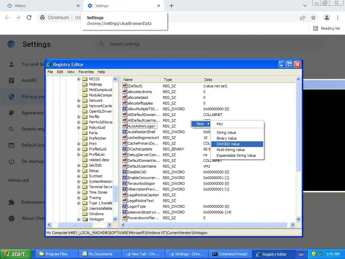Open the Chromium profile avatar icon
Image resolution: width=345 pixels, height=259 pixels.
327,18
